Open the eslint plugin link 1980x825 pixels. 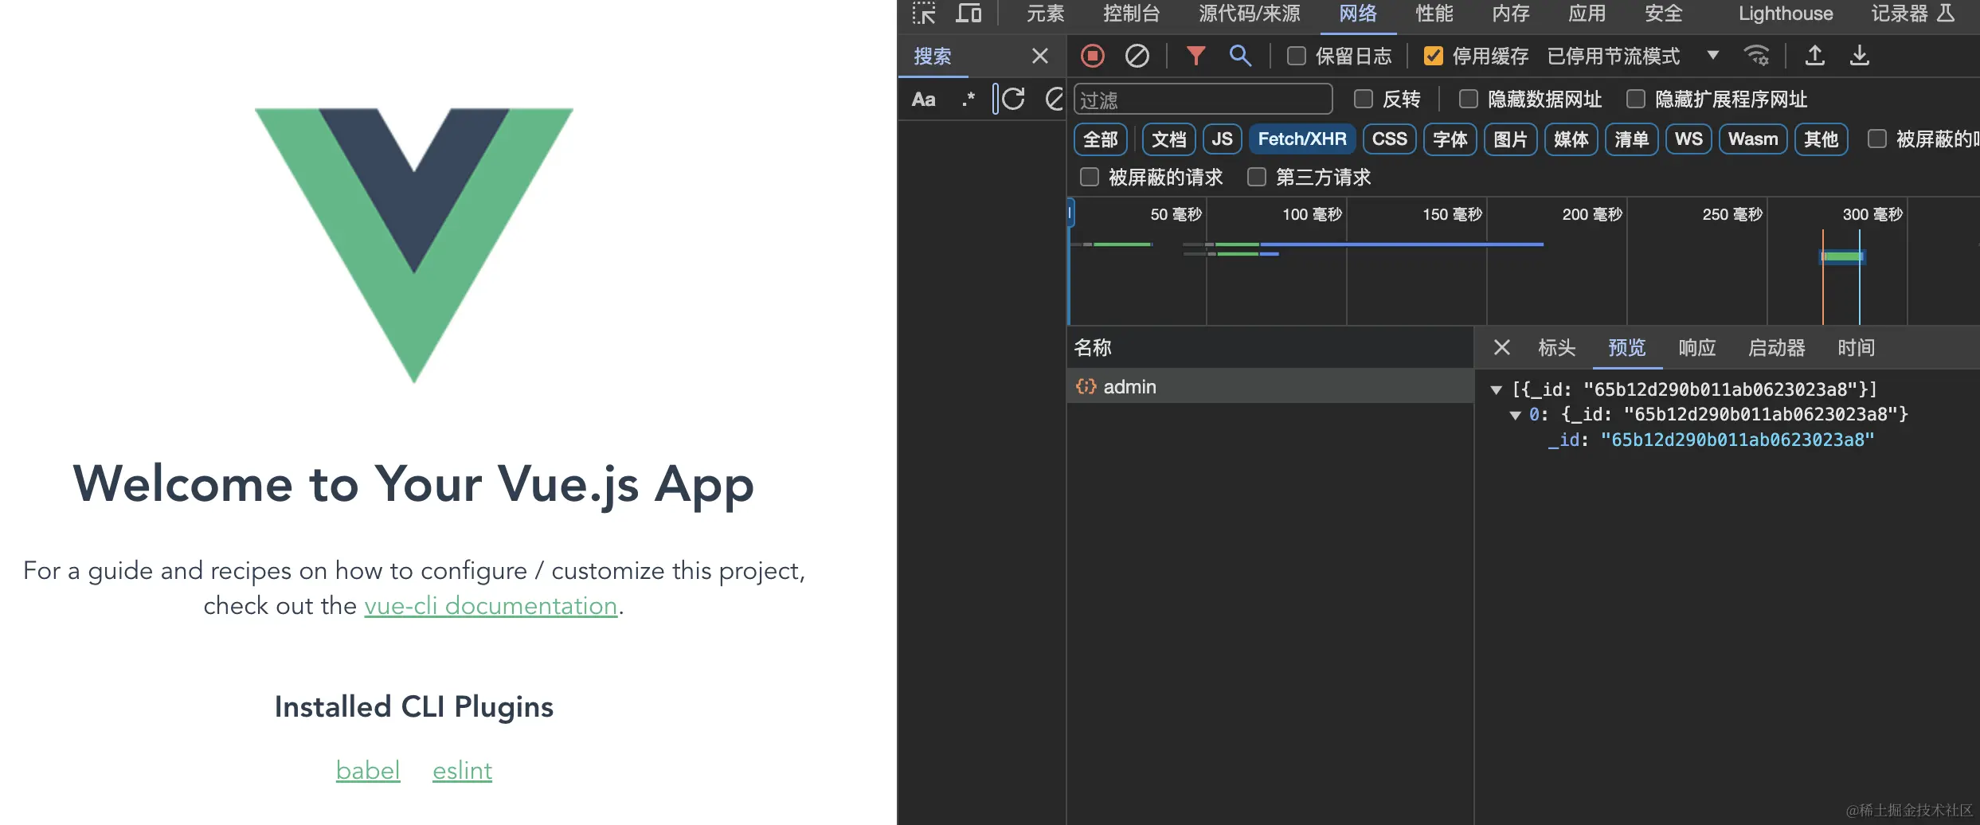(463, 770)
